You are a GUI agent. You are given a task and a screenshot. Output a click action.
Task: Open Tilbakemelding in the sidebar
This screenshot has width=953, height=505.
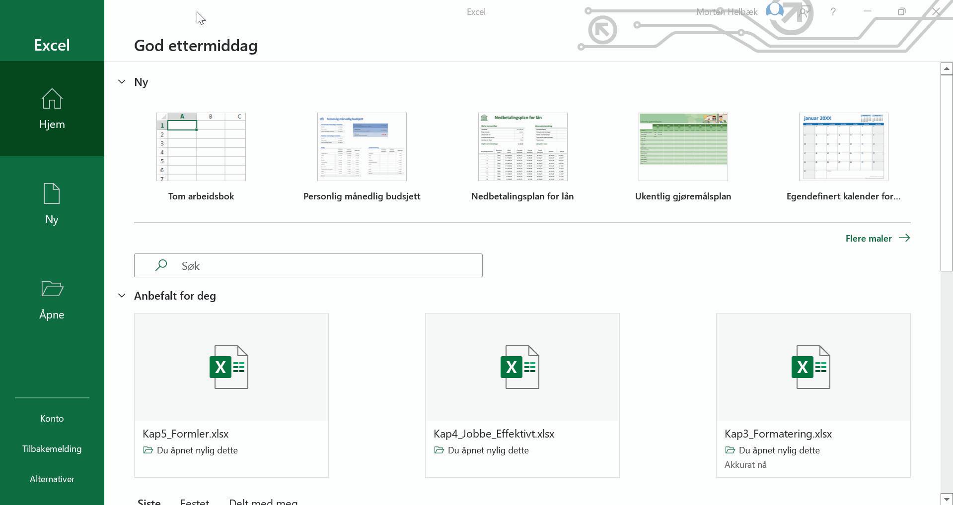coord(52,449)
